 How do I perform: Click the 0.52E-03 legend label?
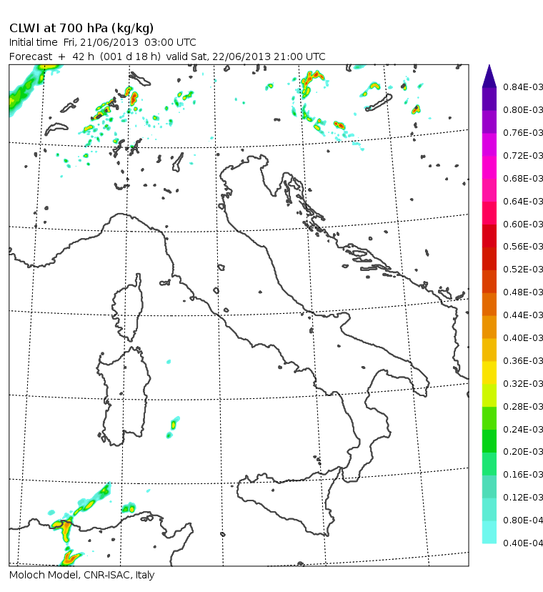pos(523,270)
